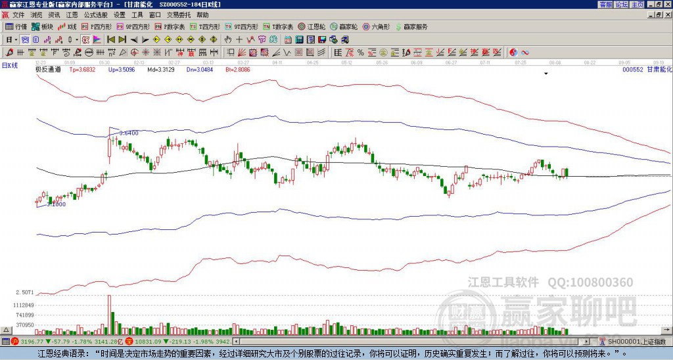Click the 行情 toolbar button
This screenshot has width=673, height=360.
coord(16,26)
